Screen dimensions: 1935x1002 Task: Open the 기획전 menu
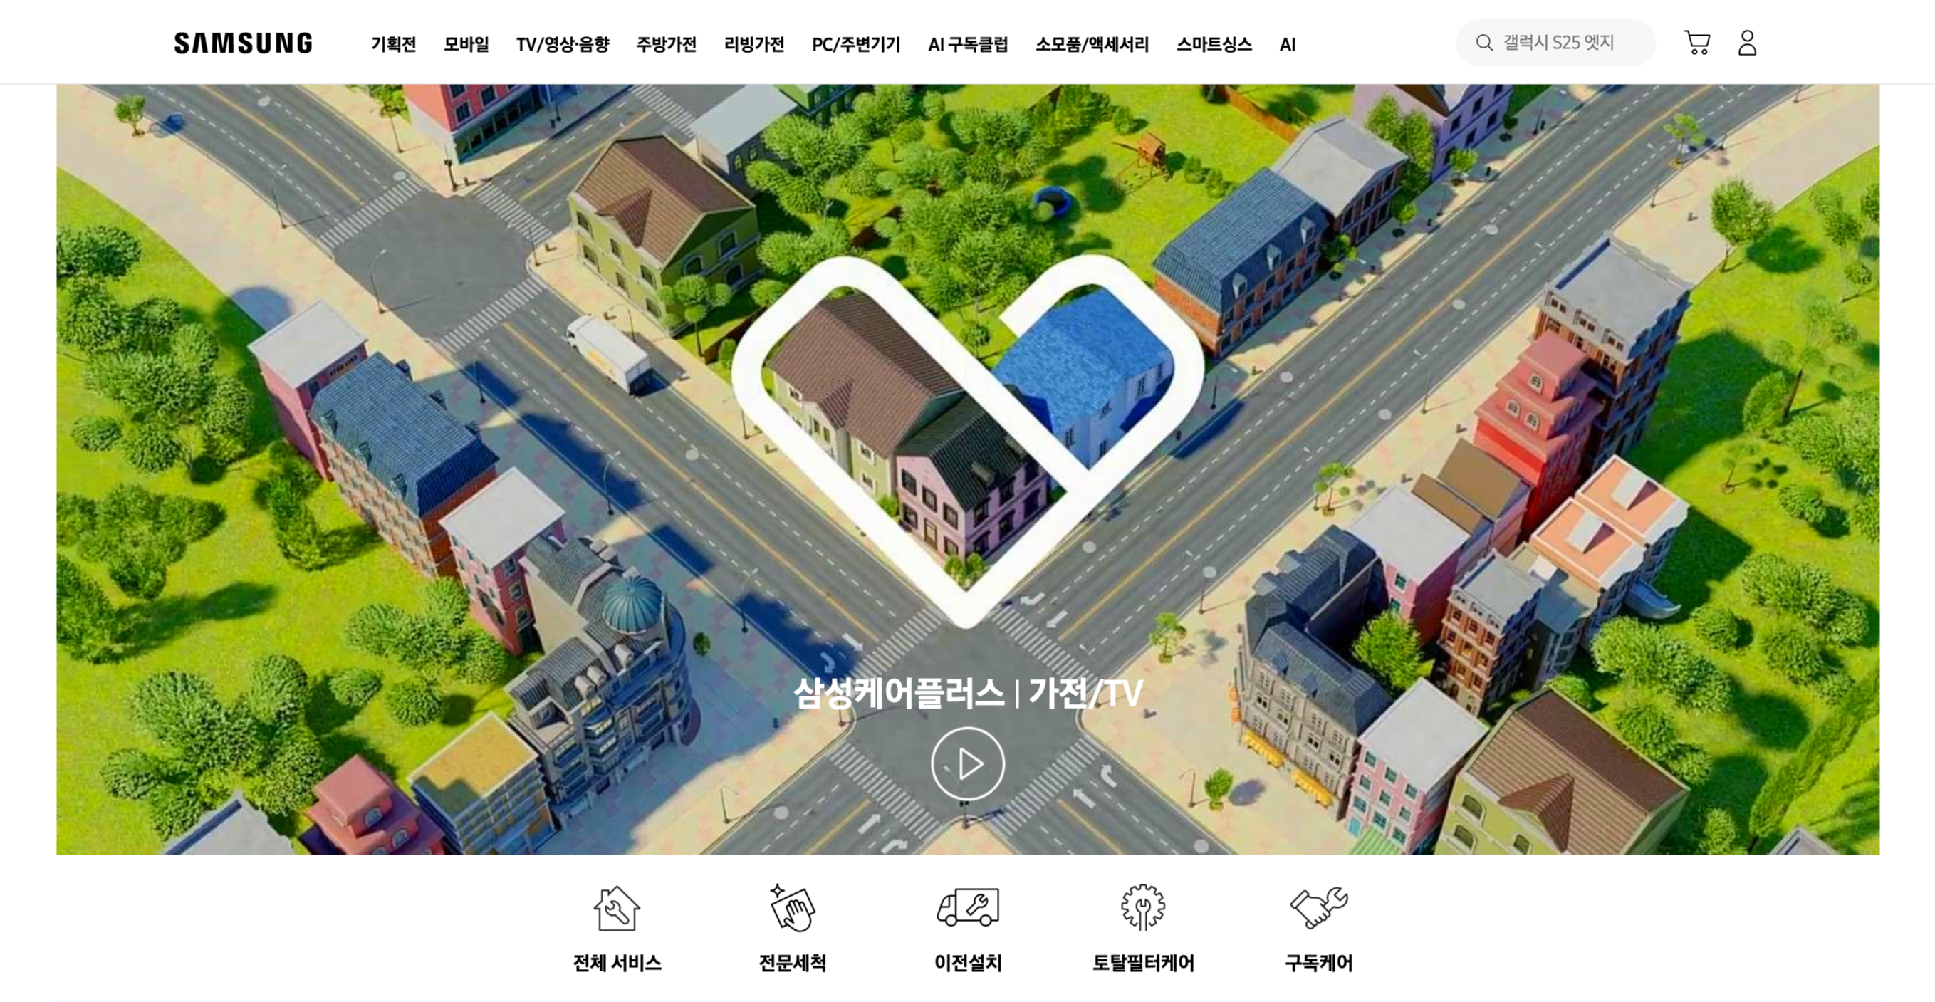(x=393, y=44)
